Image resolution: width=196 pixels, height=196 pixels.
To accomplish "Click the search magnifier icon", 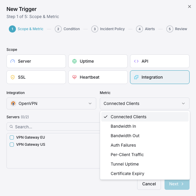I will point(11,127).
